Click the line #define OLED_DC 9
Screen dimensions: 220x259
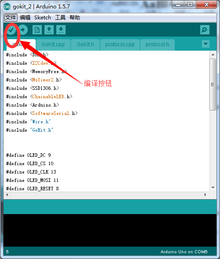(x=29, y=155)
